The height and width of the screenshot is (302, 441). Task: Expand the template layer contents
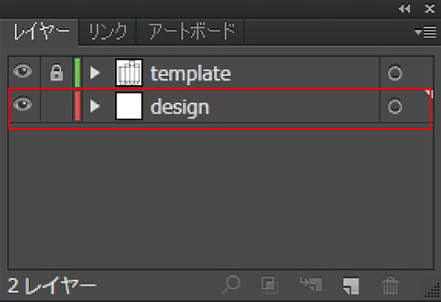95,73
